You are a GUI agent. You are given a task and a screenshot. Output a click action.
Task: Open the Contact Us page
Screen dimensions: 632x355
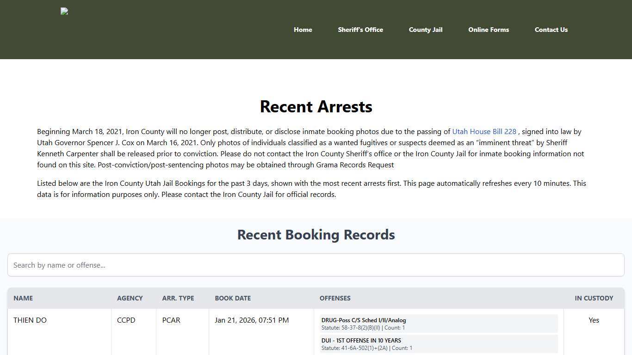[x=551, y=30]
